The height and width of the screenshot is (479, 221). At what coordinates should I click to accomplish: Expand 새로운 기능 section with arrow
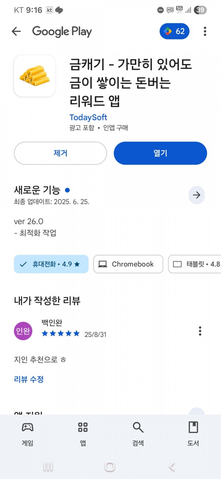(x=197, y=195)
